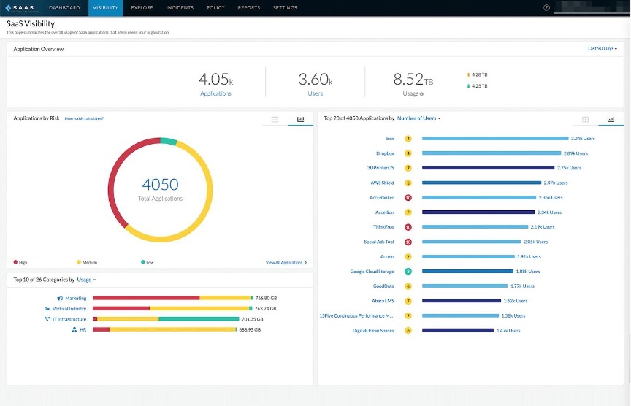
Task: Switch Top 20 Applications to table view
Action: [x=585, y=119]
